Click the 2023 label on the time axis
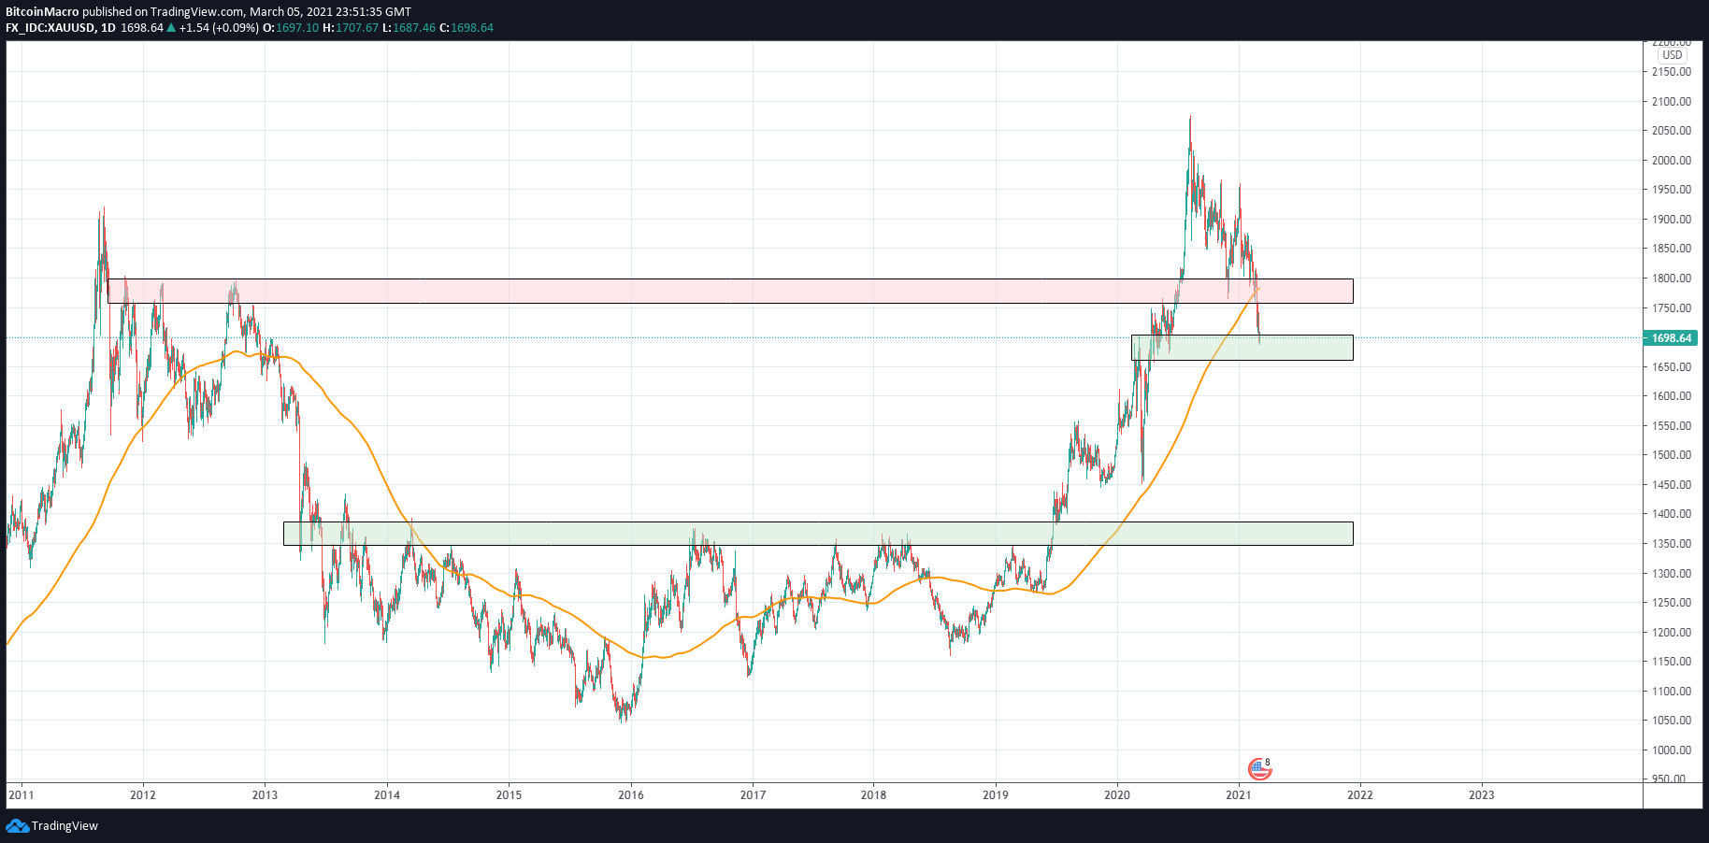Image resolution: width=1709 pixels, height=843 pixels. (1482, 795)
